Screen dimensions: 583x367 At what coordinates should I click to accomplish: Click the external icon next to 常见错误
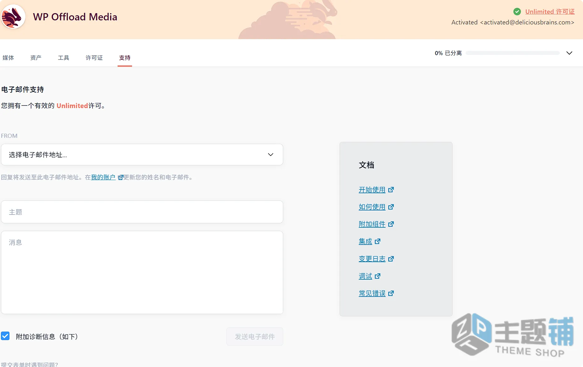coord(391,293)
